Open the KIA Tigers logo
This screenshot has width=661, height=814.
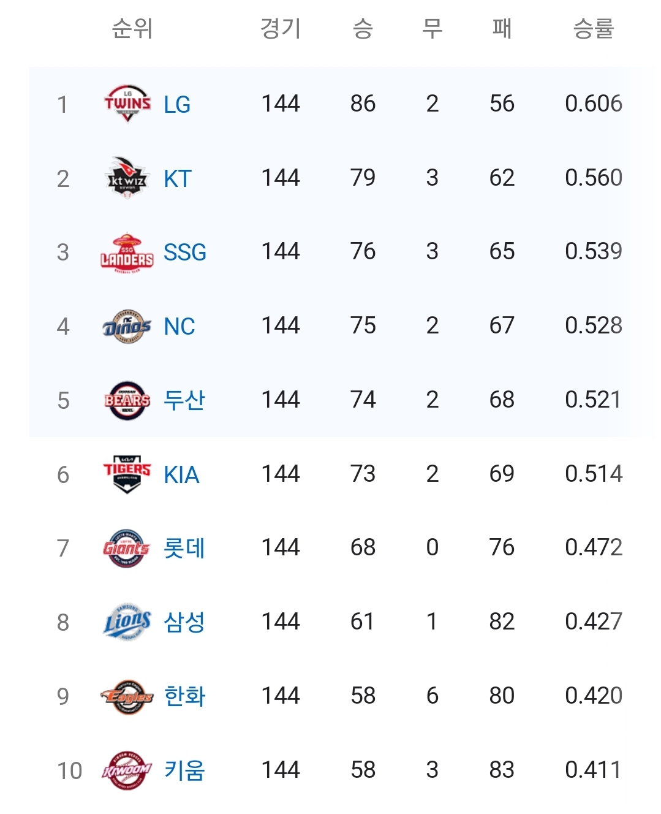pos(127,474)
